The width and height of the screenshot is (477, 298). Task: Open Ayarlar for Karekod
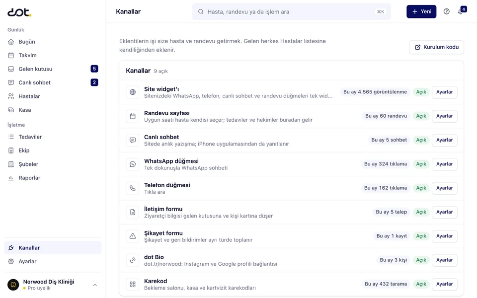pos(444,284)
